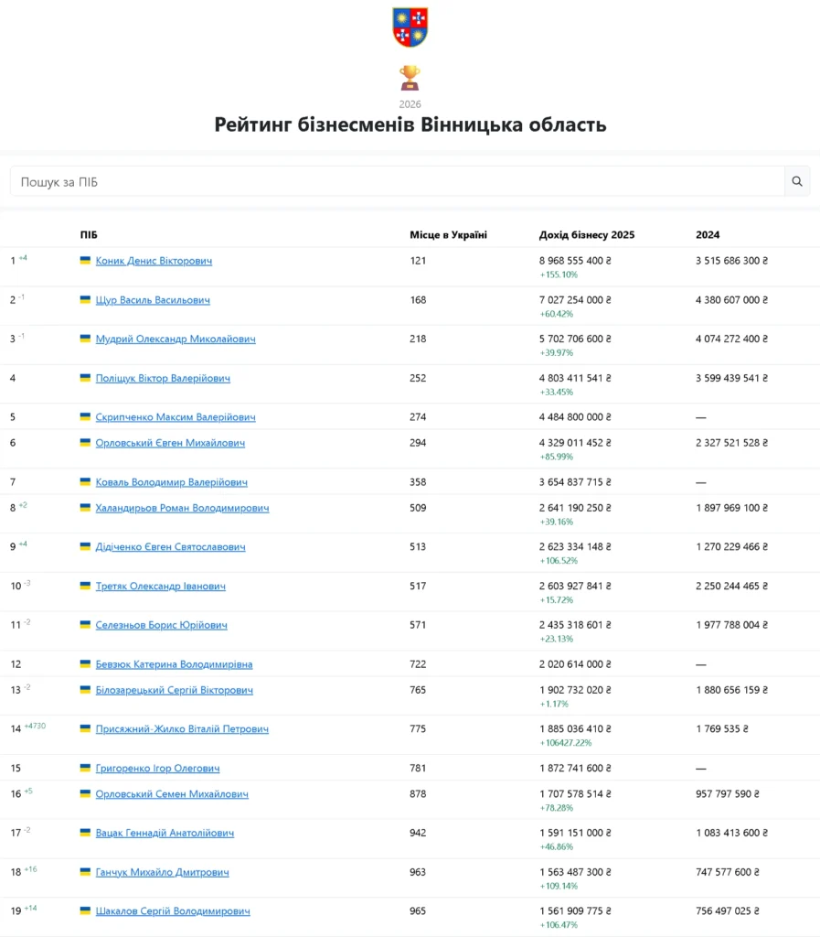Select Орловський Євген Михайлович link
Screen dimensions: 820x937
[x=170, y=443]
